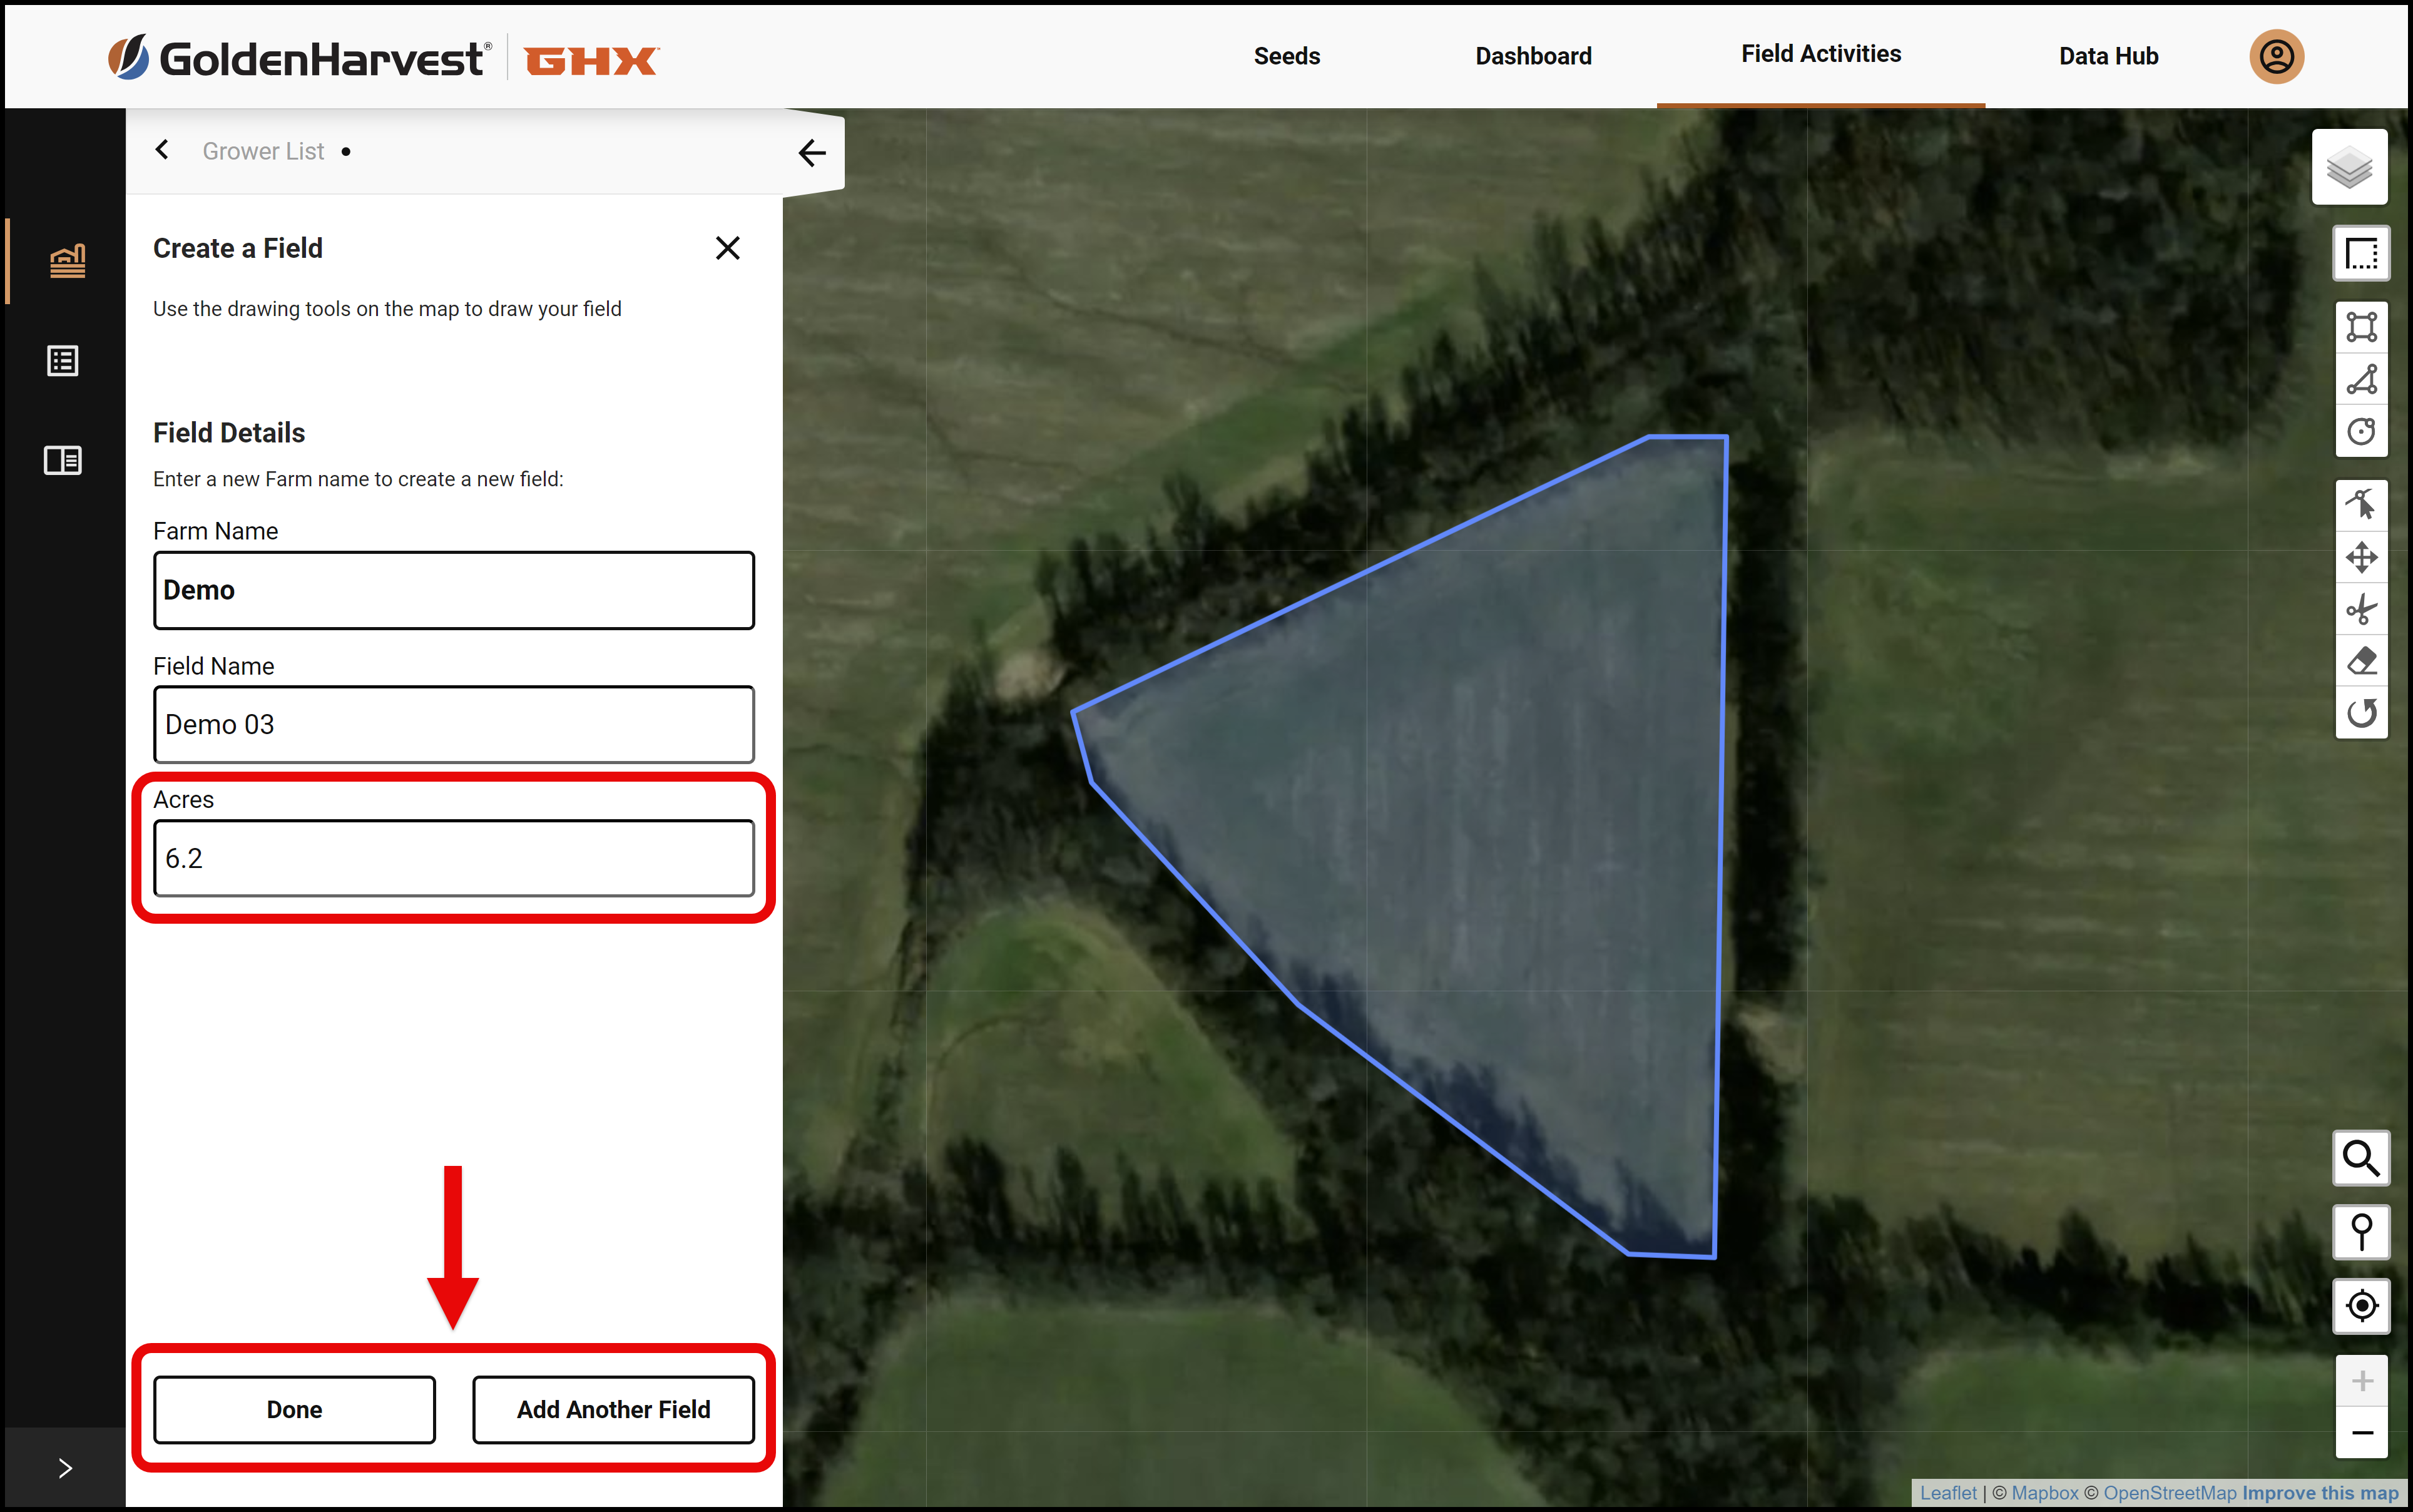Open the farm icon in sidebar
This screenshot has height=1512, width=2413.
pos(67,261)
